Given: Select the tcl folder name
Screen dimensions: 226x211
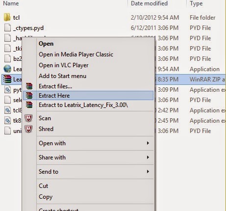Looking at the screenshot, I should coord(16,18).
